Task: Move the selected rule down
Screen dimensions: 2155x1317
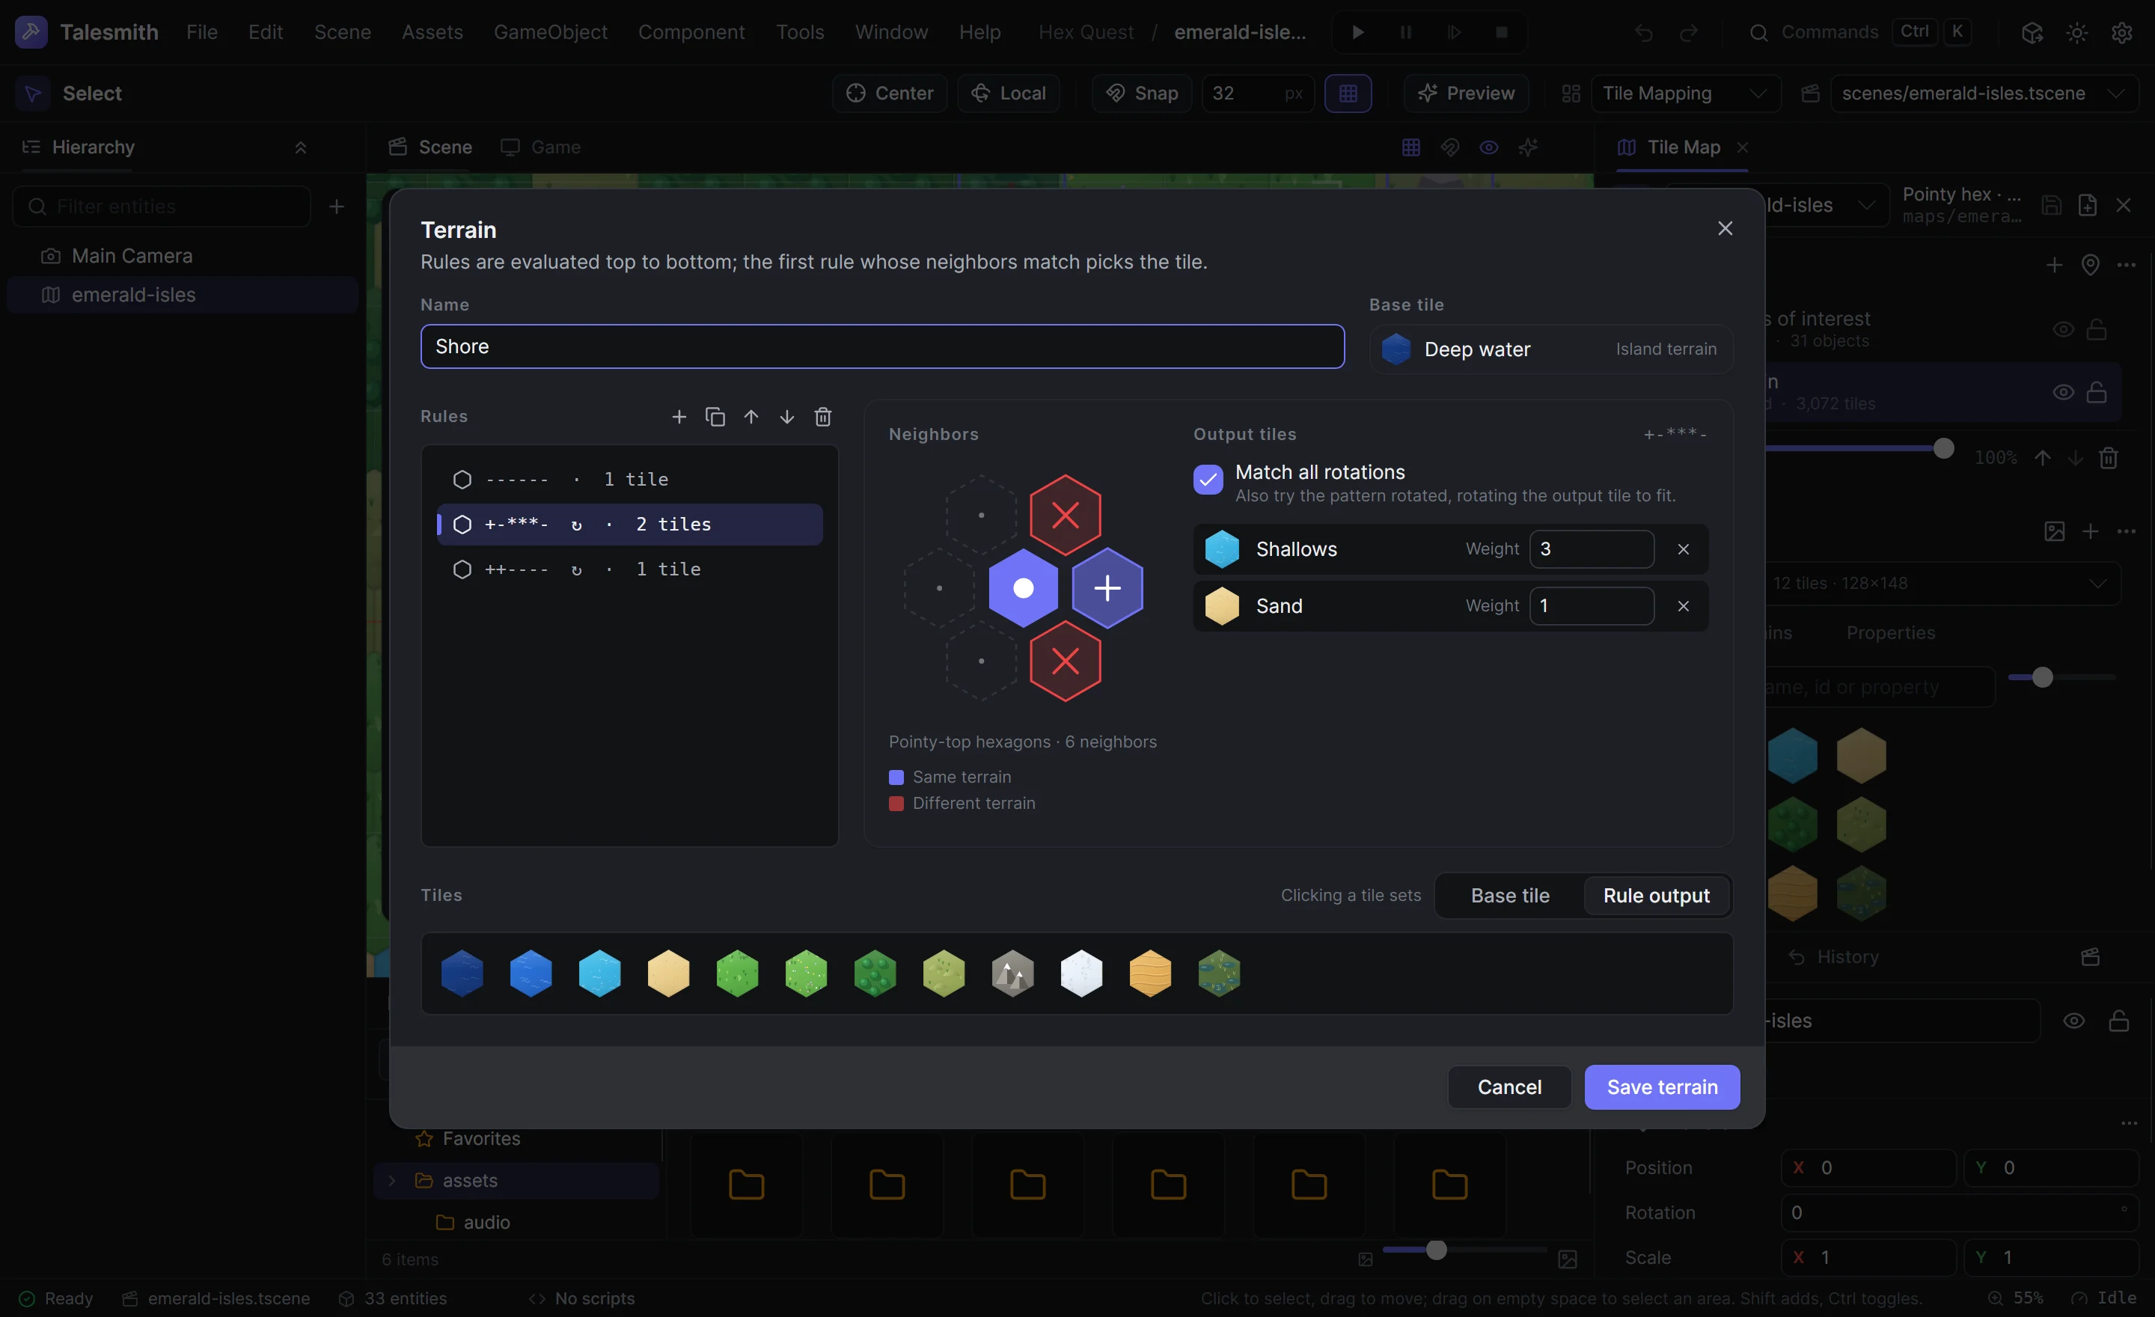Action: point(786,417)
